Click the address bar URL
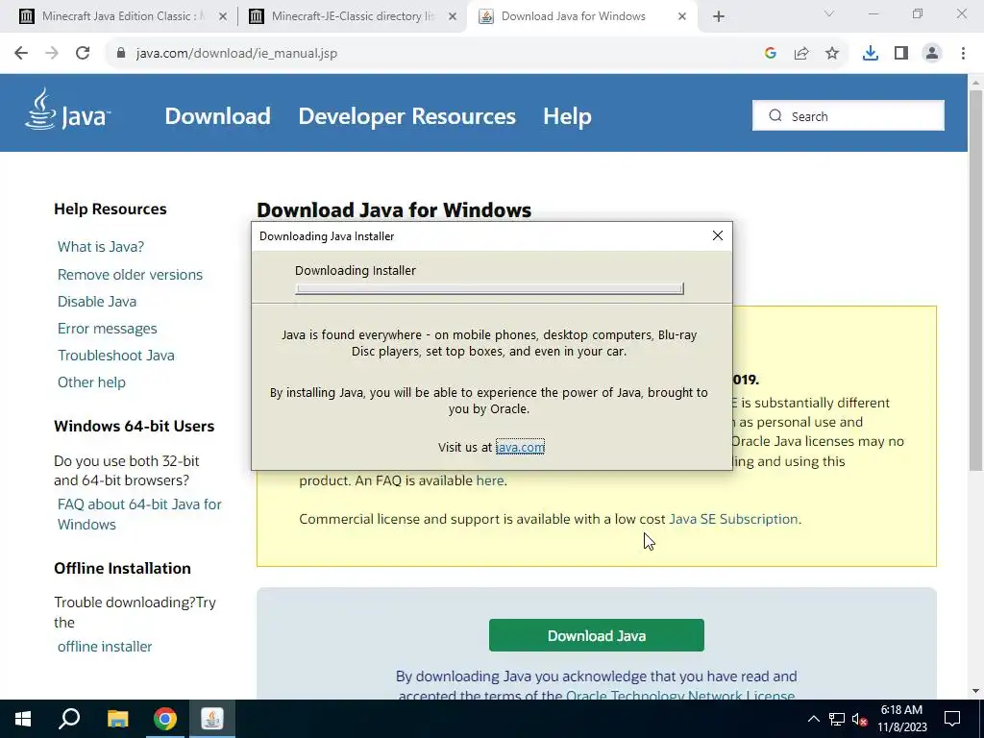The height and width of the screenshot is (738, 984). tap(236, 54)
